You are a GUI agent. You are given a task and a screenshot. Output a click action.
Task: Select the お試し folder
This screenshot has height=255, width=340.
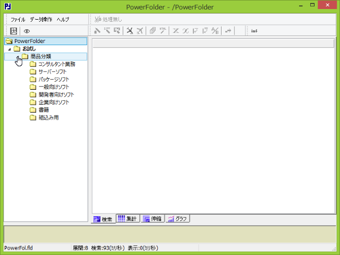tap(29, 49)
